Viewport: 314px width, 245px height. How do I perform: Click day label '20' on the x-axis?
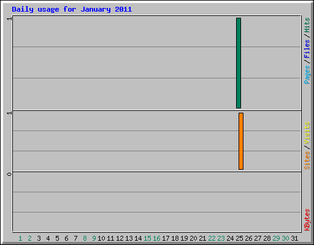pos(193,238)
